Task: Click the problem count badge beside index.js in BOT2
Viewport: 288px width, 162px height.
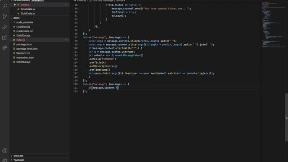Action: pyautogui.click(x=66, y=40)
